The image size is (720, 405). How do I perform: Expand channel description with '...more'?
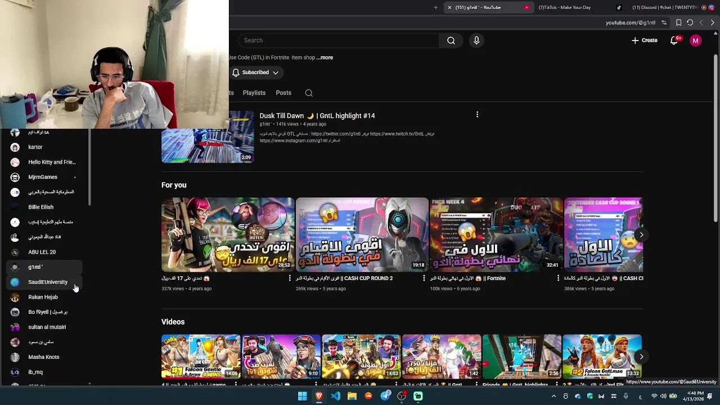click(x=325, y=57)
